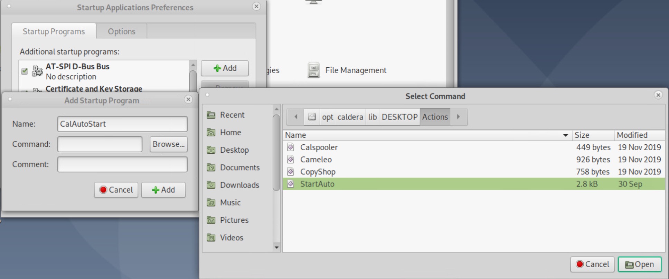Viewport: 669px width, 279px height.
Task: Select the Music folder in sidebar
Action: tap(230, 203)
